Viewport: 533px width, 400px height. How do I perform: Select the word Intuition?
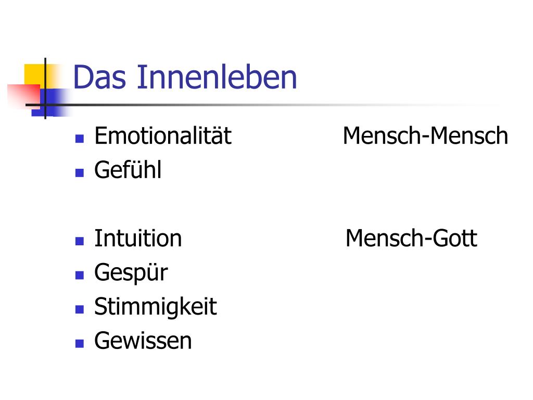[138, 238]
